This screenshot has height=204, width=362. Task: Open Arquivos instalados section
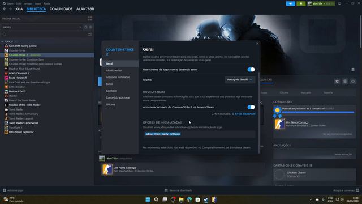click(118, 77)
